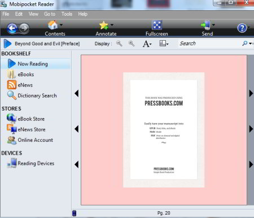Open the Help menu
The height and width of the screenshot is (218, 254).
tap(83, 14)
